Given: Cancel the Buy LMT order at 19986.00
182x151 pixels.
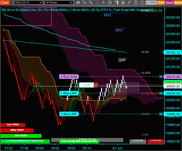Looking at the screenshot, I should tap(161, 114).
